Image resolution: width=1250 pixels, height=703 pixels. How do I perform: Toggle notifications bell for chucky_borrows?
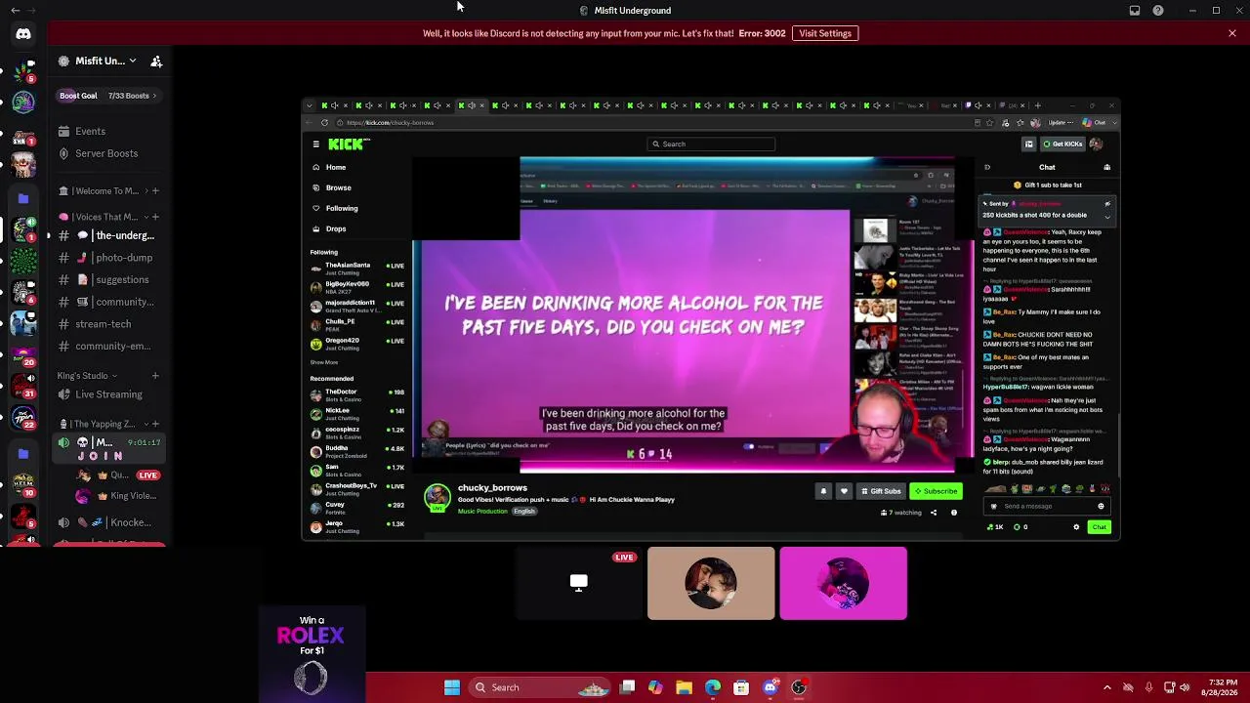point(823,491)
